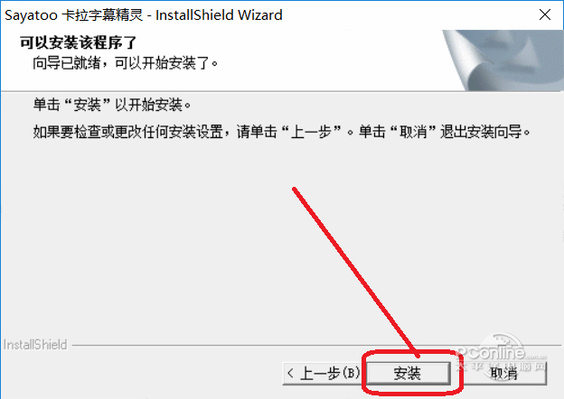Image resolution: width=564 pixels, height=399 pixels.
Task: Cancel setup with the 取消 button
Action: [x=503, y=373]
